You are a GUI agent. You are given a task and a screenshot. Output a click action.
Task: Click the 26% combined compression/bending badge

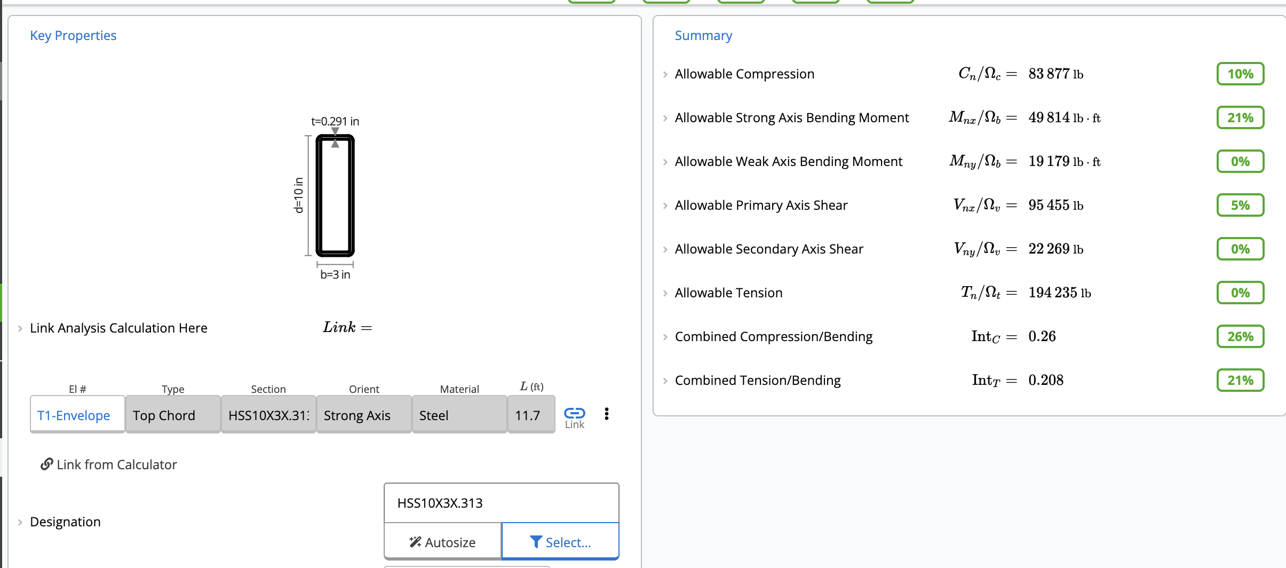[1240, 336]
